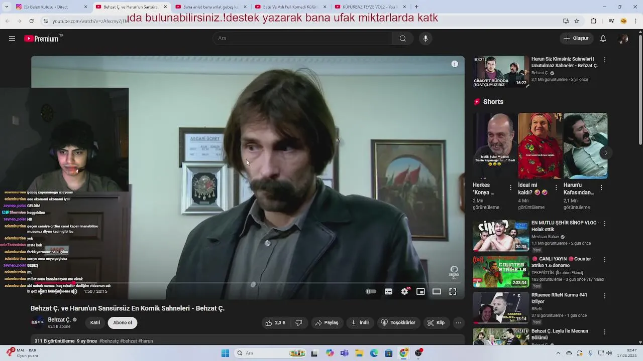Viewport: 643px width, 361px height.
Task: Open Chrome extensions puzzle icon
Action: coord(594,21)
